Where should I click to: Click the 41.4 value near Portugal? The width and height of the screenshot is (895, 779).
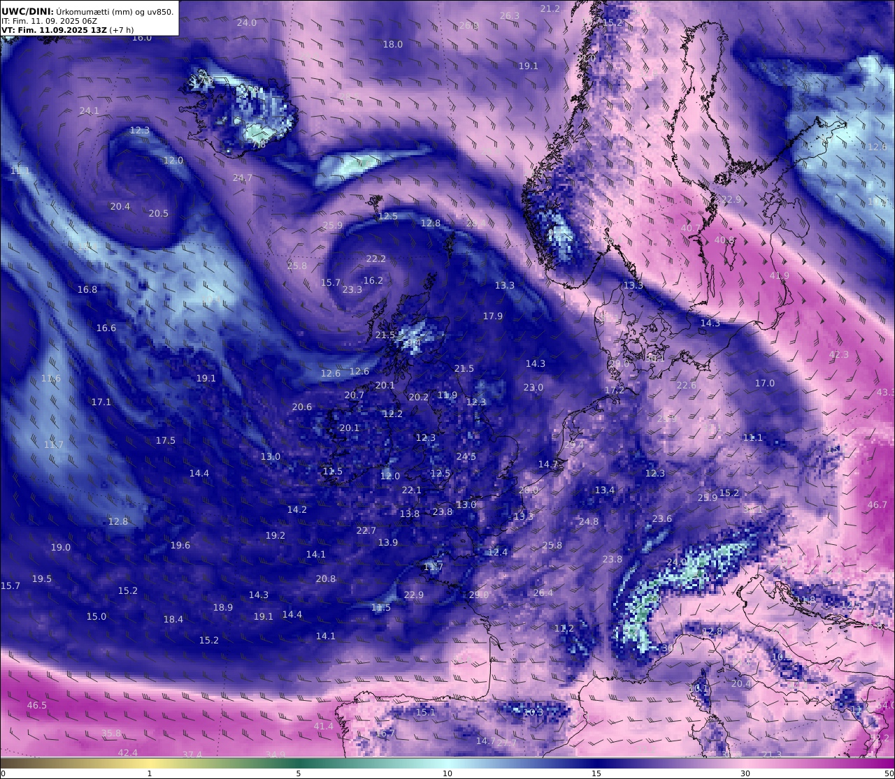(x=324, y=726)
